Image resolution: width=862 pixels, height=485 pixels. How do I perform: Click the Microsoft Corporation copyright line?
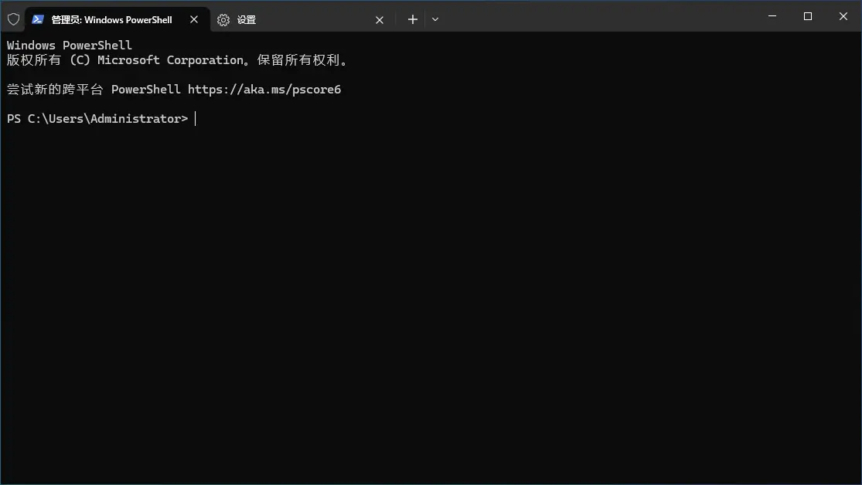[x=178, y=60]
